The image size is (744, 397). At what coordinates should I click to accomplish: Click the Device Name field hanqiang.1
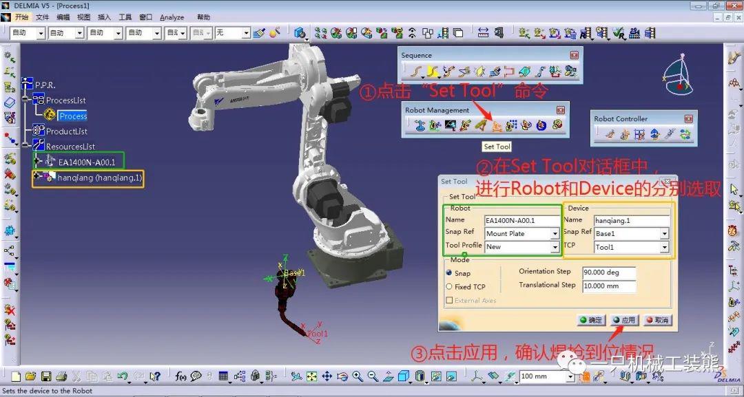[632, 220]
